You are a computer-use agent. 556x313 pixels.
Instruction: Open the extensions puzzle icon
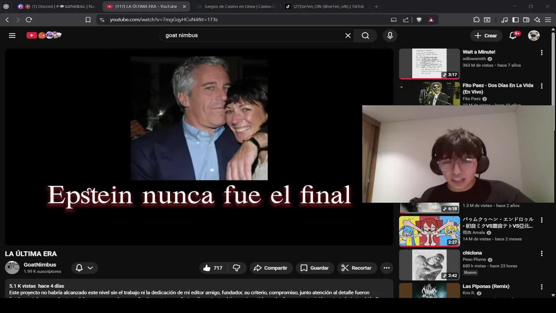click(x=477, y=20)
